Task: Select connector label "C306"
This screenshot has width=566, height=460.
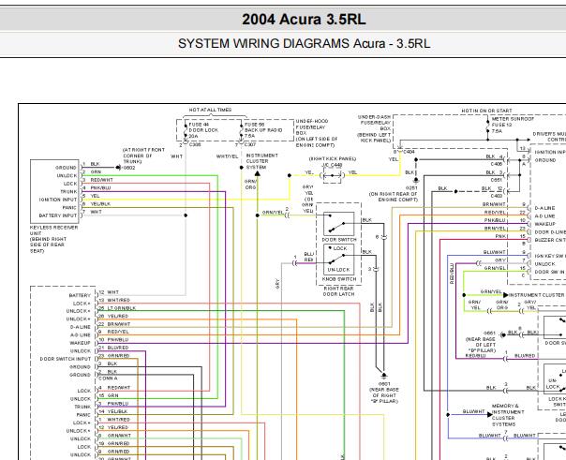Action: point(195,144)
